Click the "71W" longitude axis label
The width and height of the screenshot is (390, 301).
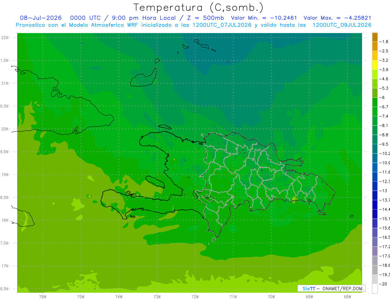click(233, 296)
